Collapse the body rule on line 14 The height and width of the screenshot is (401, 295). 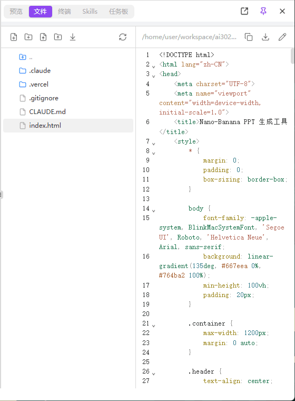(153, 211)
